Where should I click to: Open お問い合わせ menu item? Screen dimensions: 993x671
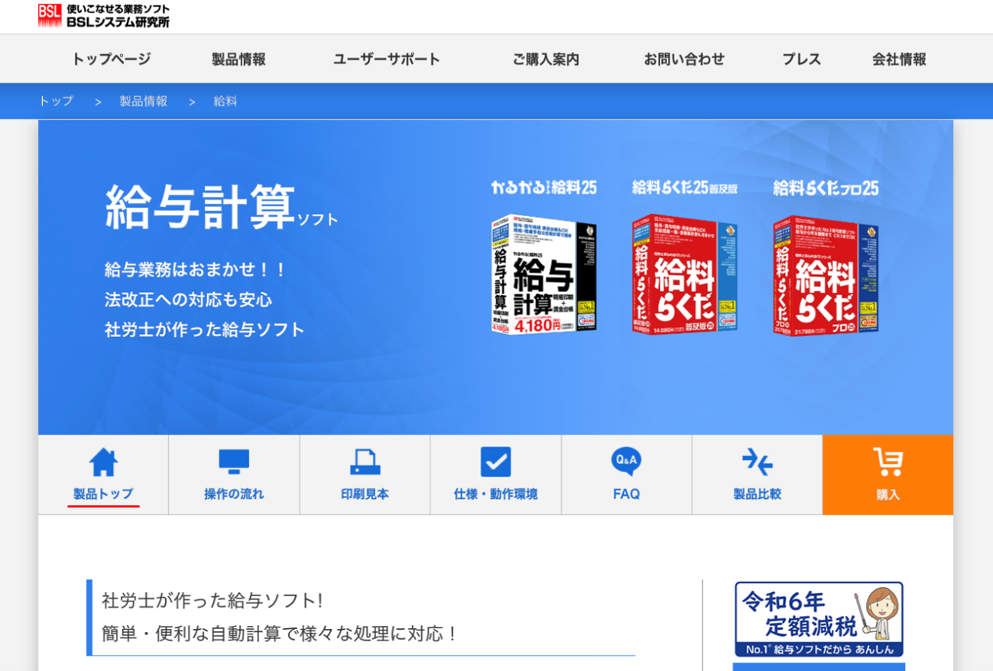tap(684, 59)
